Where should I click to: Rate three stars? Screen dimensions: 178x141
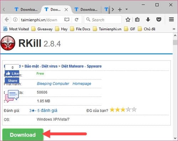click(x=123, y=110)
